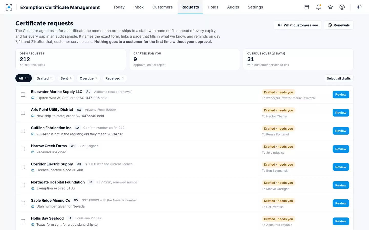Switch to the Customers tab

162,7
